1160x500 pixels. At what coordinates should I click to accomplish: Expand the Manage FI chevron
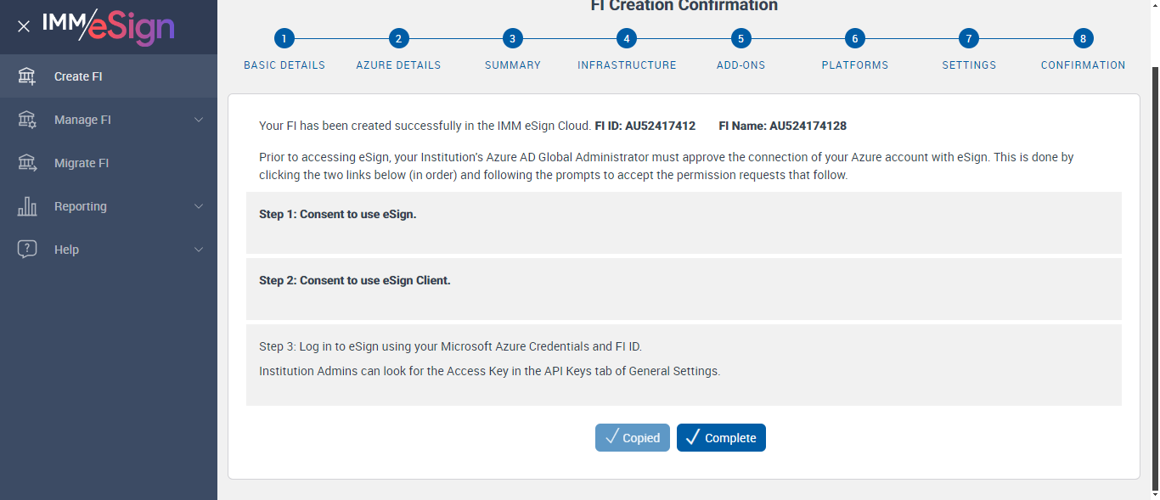click(199, 120)
